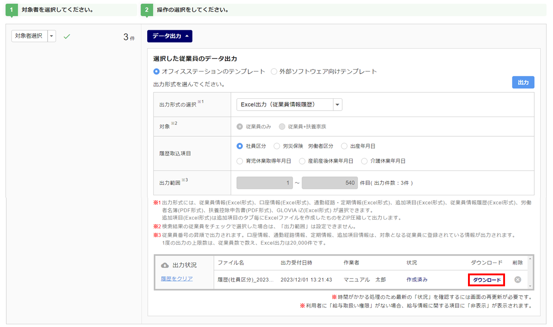553x327 pixels.
Task: Click the 3件 count text
Action: pos(129,38)
